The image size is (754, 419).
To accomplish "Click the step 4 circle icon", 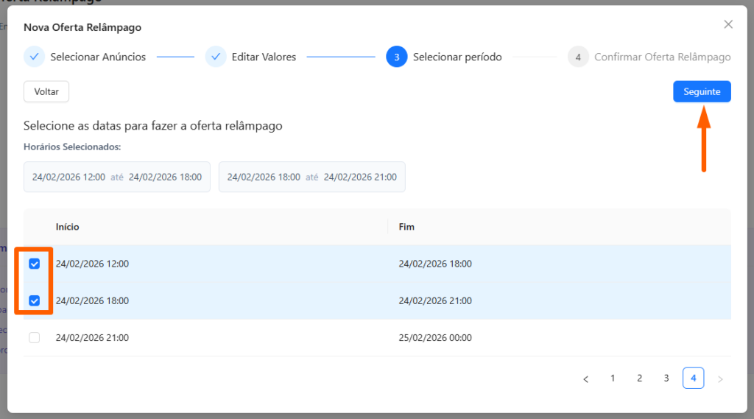I will pyautogui.click(x=578, y=57).
